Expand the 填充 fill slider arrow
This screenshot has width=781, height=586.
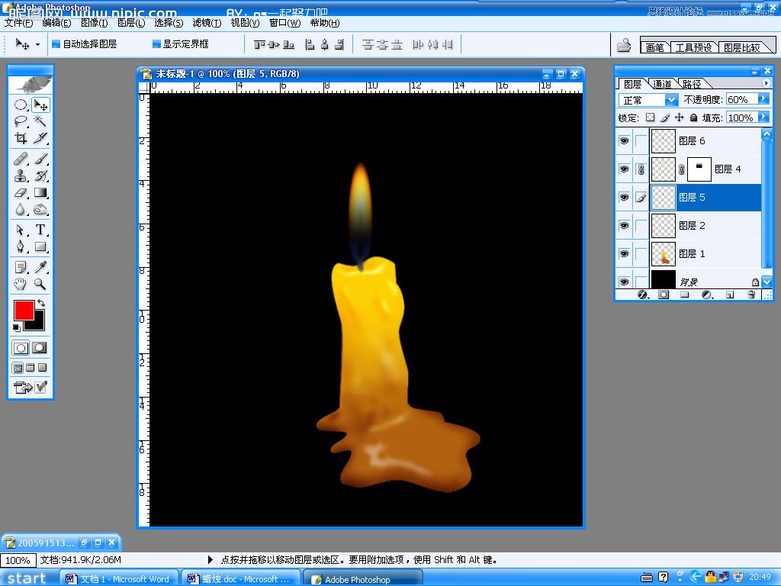coord(763,118)
